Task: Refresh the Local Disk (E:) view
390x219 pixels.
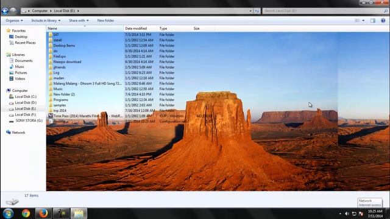Action: click(x=257, y=11)
